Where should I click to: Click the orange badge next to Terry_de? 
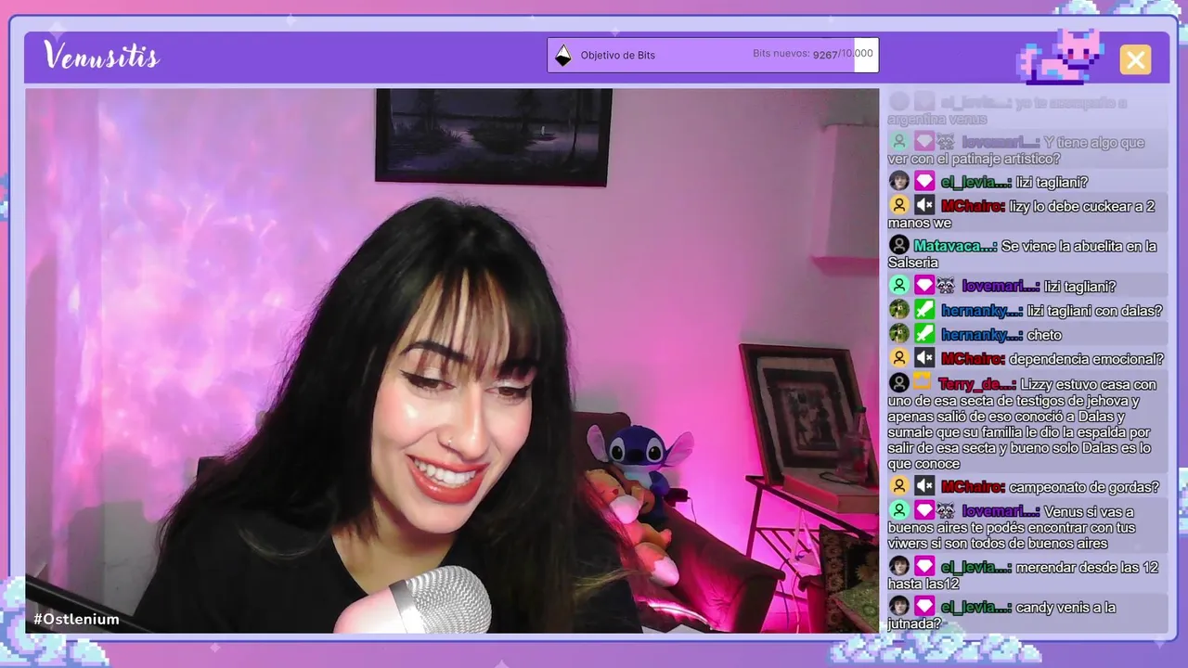[922, 381]
